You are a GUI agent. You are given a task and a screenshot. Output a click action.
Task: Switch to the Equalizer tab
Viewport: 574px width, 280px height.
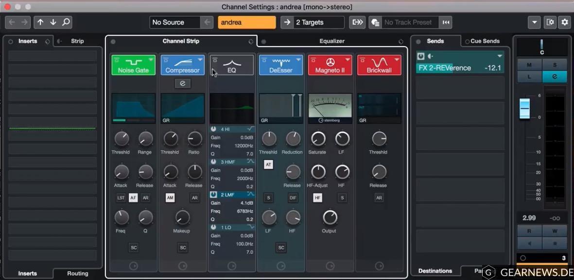(332, 41)
